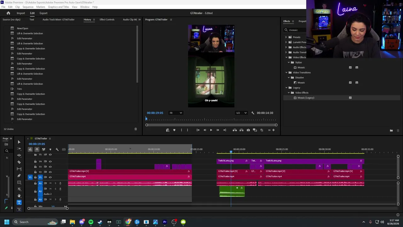This screenshot has width=403, height=227.
Task: Collapse the Video Effects folder
Action: (286, 57)
